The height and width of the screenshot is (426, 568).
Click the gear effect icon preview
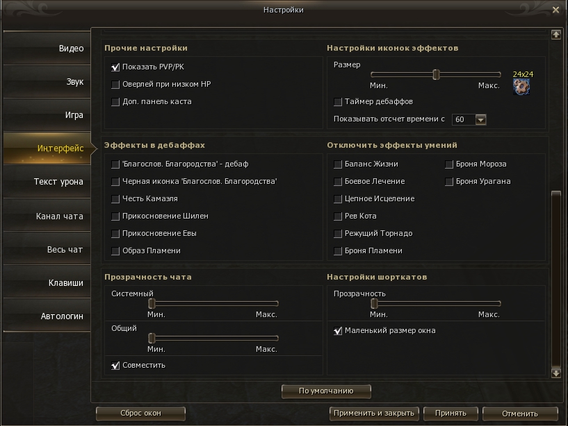[x=521, y=87]
